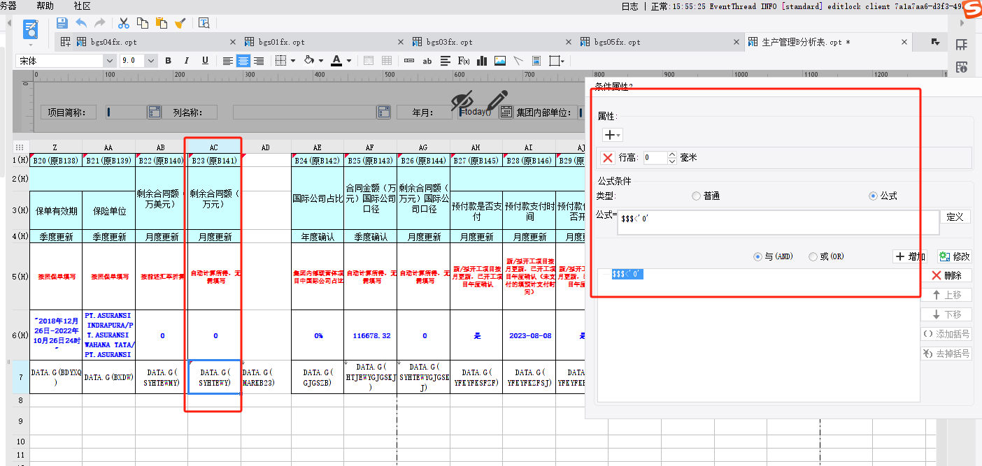Click the 删除 button
This screenshot has height=466, width=982.
click(946, 275)
